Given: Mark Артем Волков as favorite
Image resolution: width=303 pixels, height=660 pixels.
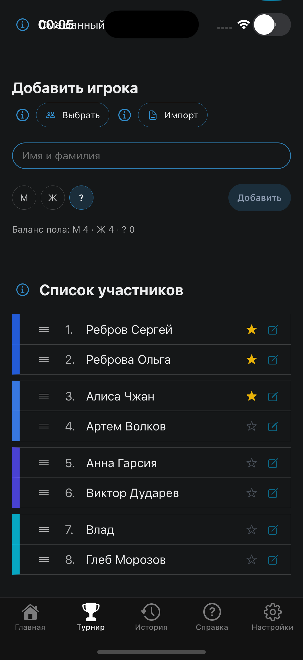Looking at the screenshot, I should [251, 426].
